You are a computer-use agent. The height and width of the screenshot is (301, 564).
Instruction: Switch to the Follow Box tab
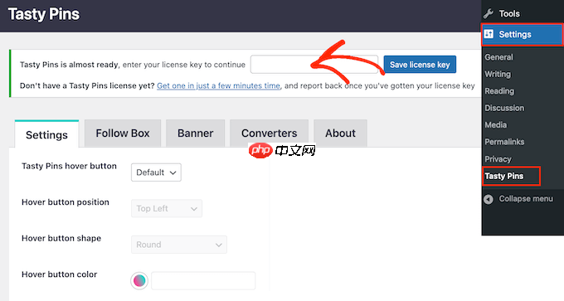point(123,133)
